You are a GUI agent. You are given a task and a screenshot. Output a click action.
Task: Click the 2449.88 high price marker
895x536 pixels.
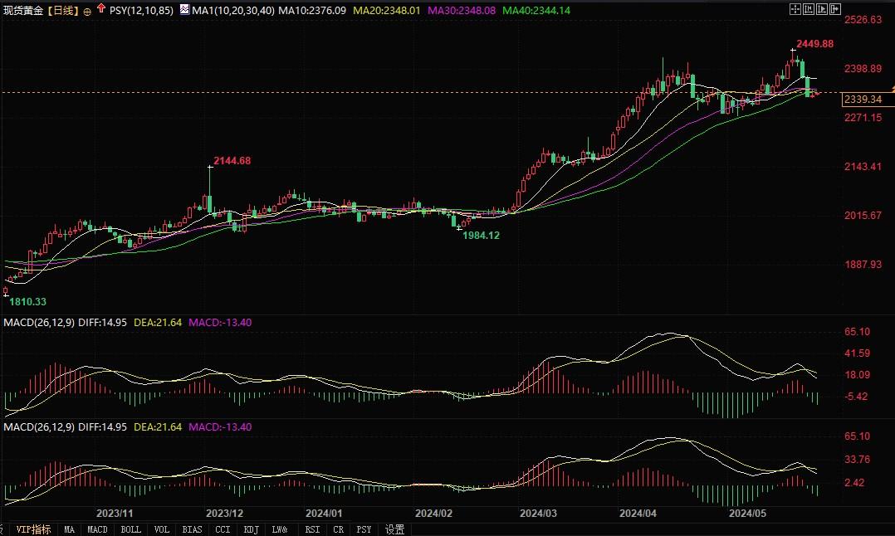(814, 43)
